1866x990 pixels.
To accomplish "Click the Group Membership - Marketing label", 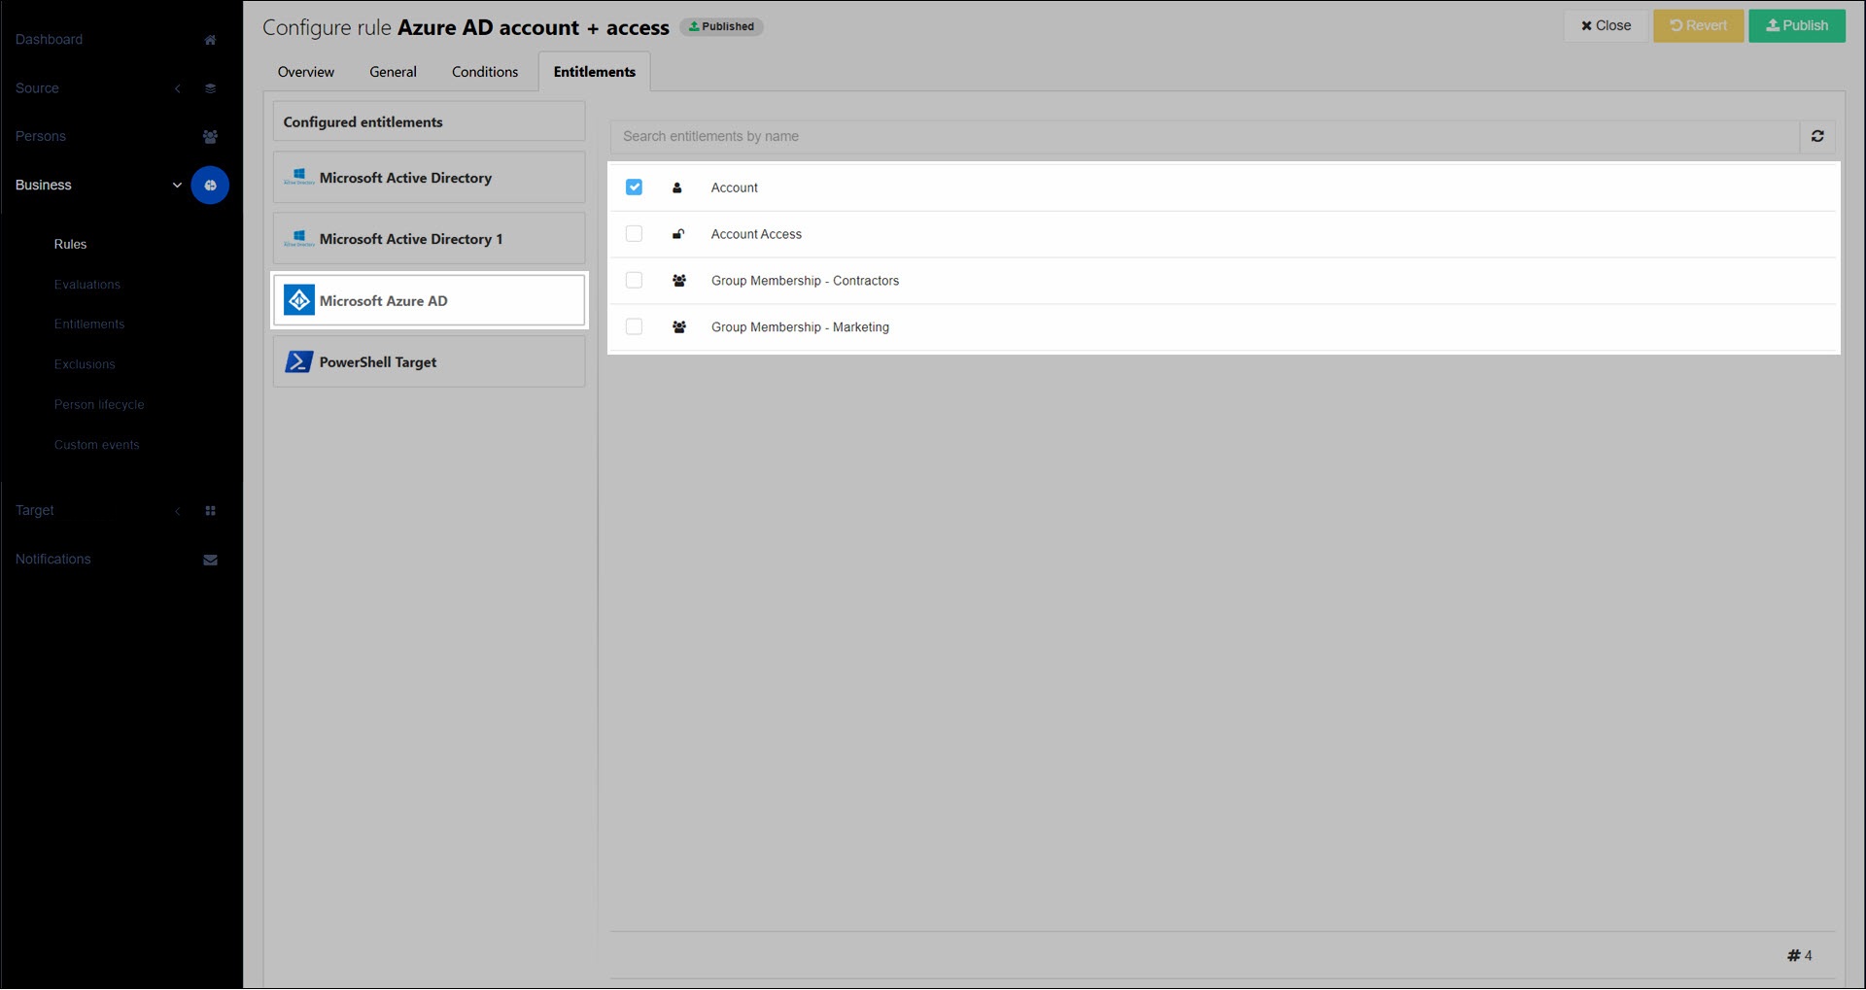I will tap(800, 327).
